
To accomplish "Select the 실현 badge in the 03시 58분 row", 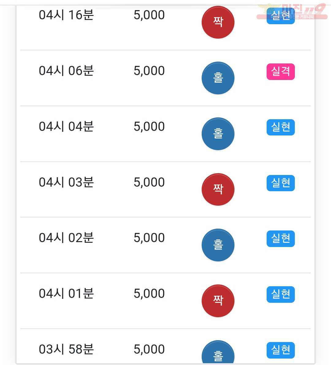I will tap(281, 350).
